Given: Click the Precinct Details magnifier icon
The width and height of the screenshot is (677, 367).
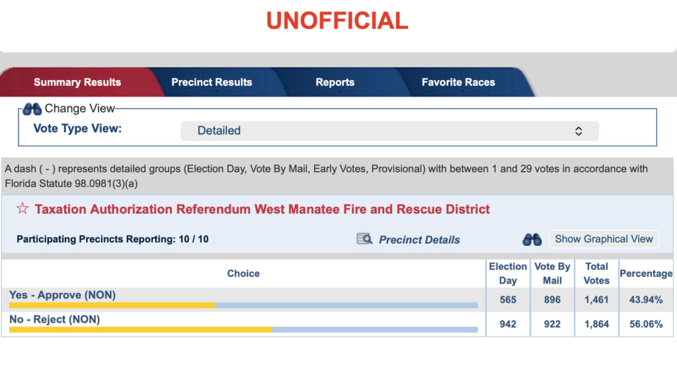Looking at the screenshot, I should tap(364, 239).
